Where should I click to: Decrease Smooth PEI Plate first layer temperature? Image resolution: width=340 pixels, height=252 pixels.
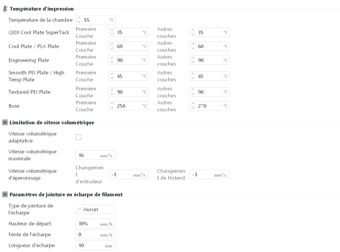pyautogui.click(x=111, y=78)
